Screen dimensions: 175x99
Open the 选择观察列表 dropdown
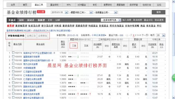[111, 20]
